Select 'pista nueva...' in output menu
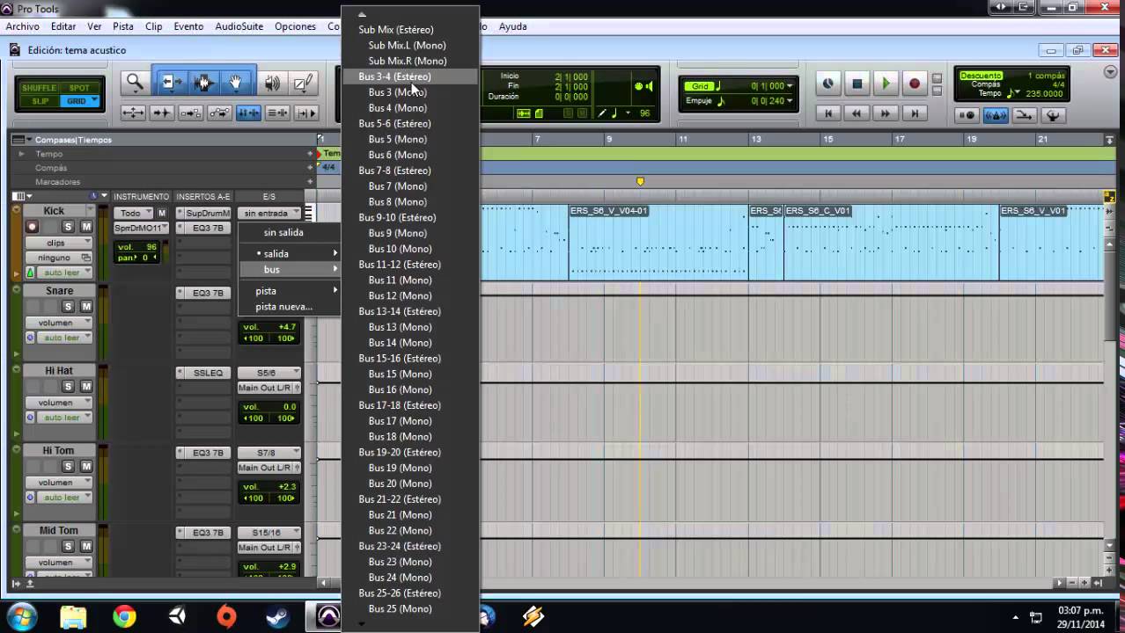 (x=290, y=307)
